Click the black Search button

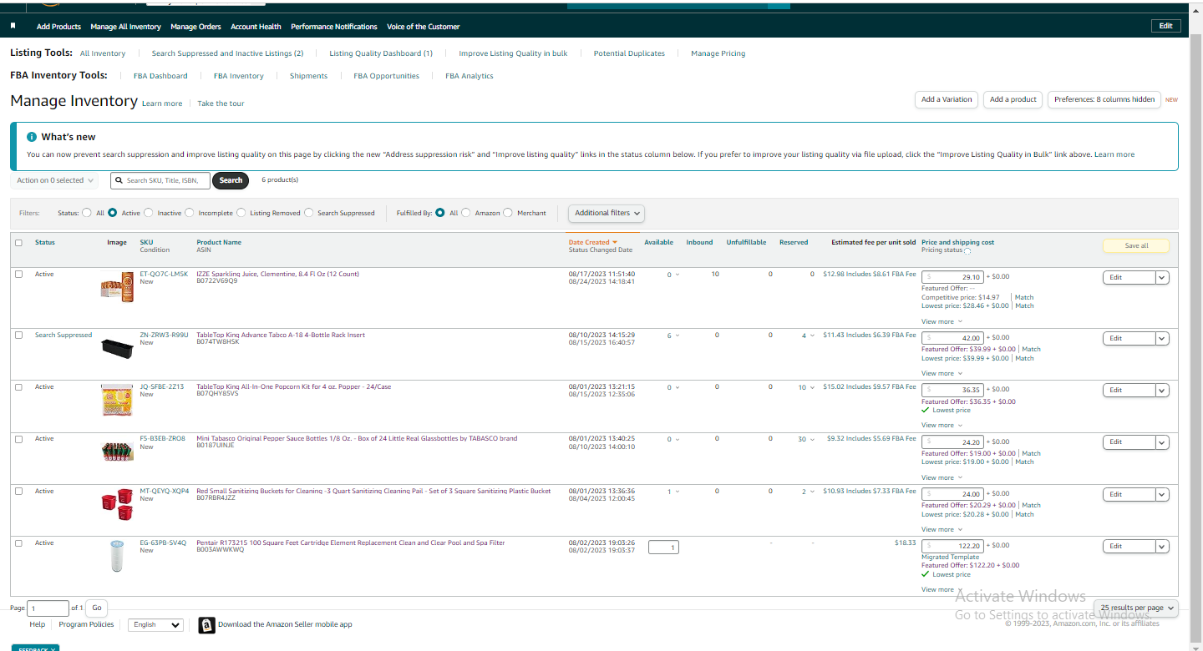tap(231, 180)
